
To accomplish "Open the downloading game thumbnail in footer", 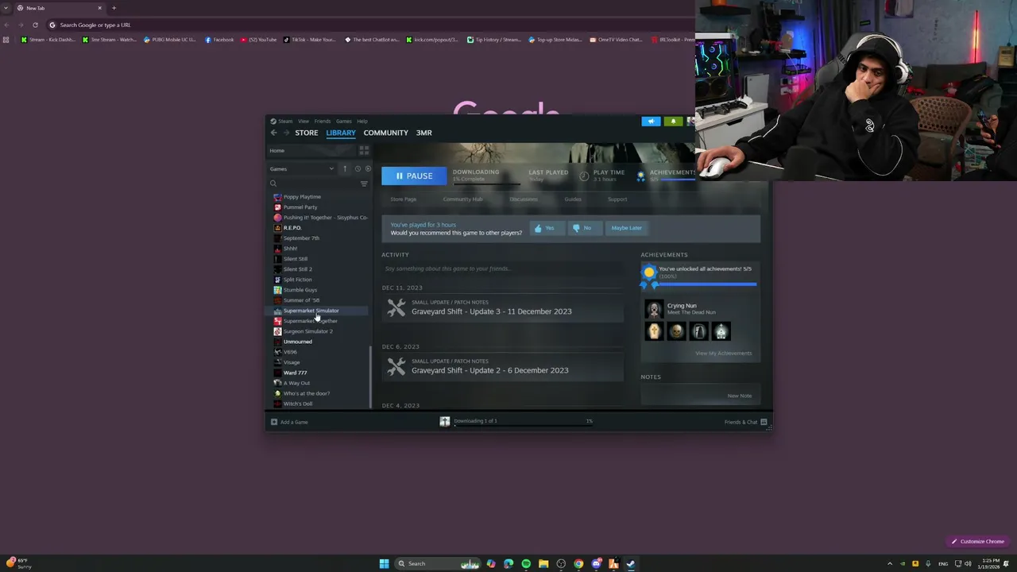I will [x=445, y=421].
